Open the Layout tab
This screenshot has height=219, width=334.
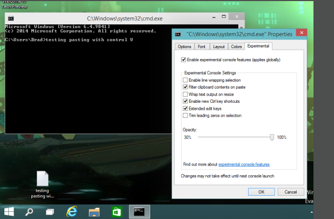(219, 47)
